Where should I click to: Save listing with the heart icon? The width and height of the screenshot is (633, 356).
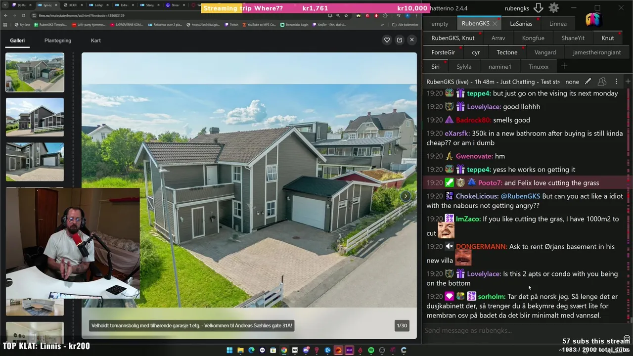387,40
